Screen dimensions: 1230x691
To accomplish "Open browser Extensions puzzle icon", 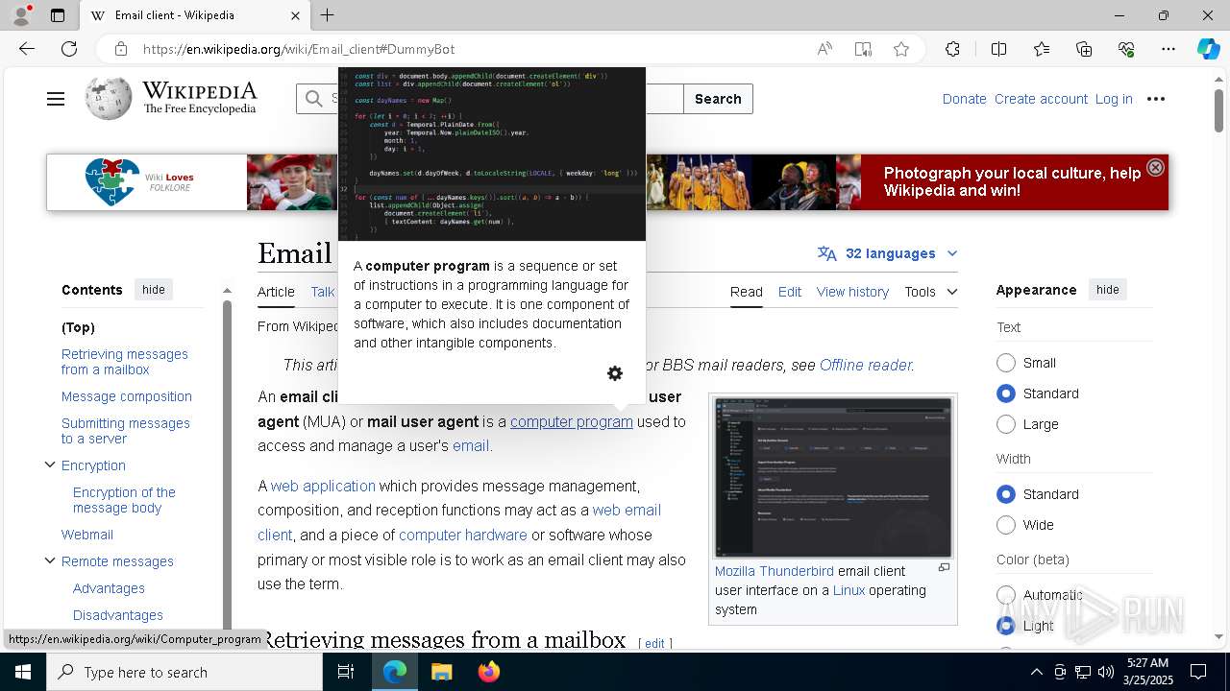I will [x=952, y=49].
